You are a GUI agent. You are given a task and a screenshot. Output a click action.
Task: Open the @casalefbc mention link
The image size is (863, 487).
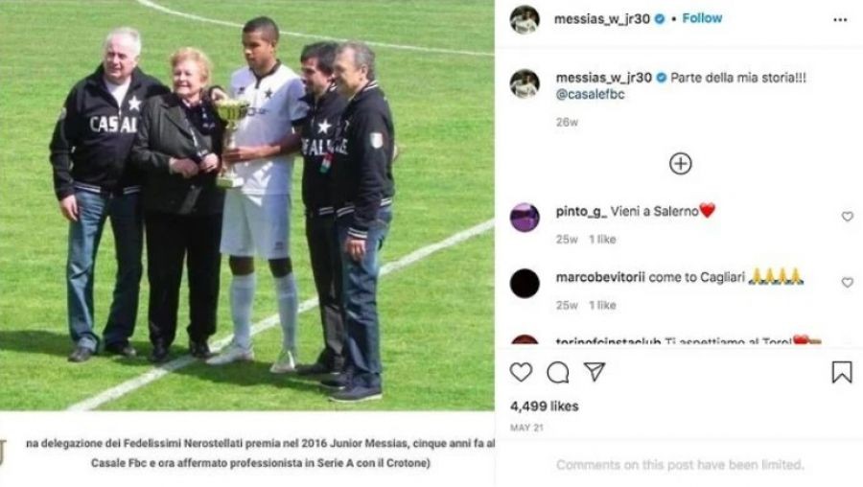[x=590, y=94]
